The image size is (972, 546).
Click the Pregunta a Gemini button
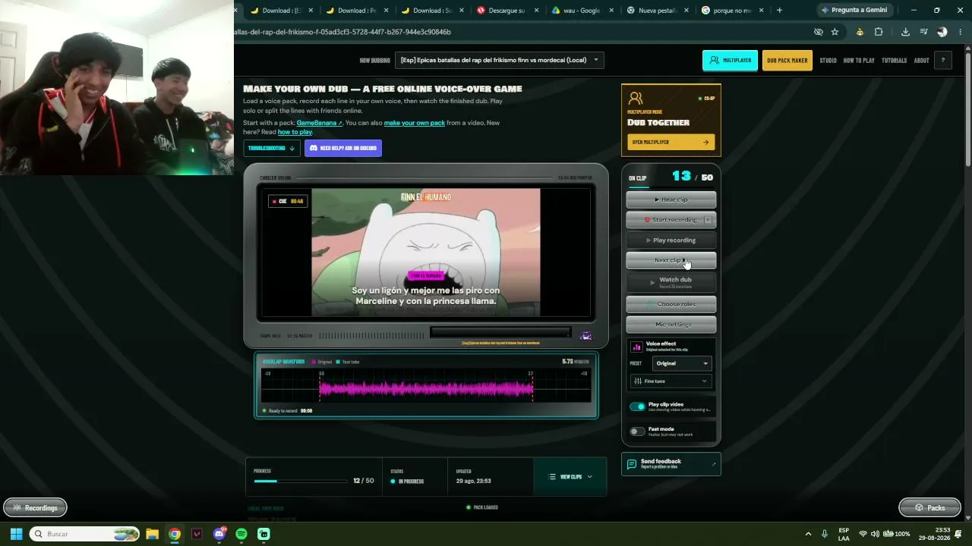(x=854, y=11)
